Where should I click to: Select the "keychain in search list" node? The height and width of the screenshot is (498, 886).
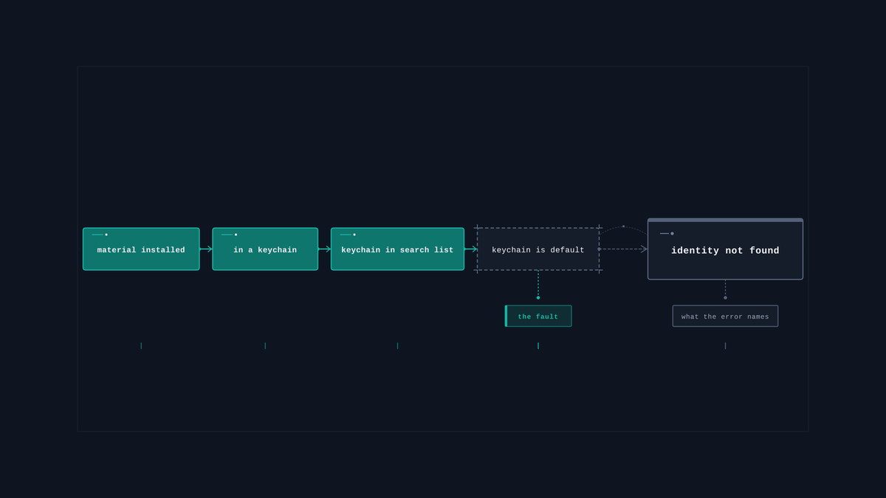pyautogui.click(x=397, y=249)
